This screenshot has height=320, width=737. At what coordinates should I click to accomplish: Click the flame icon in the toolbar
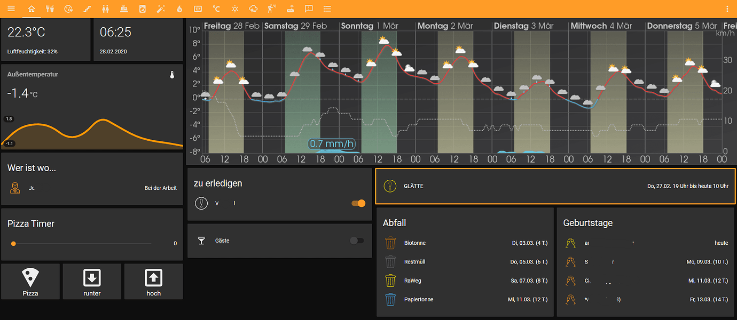point(179,9)
